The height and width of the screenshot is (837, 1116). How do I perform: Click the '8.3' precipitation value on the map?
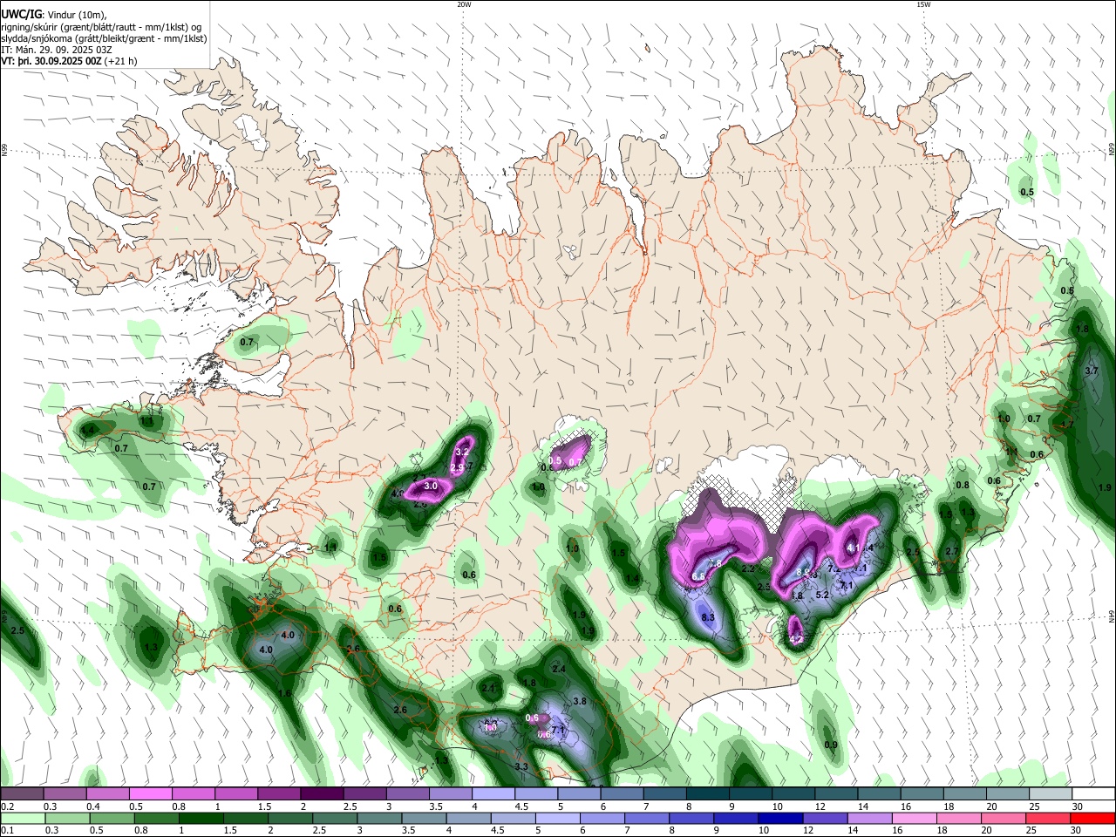(708, 618)
